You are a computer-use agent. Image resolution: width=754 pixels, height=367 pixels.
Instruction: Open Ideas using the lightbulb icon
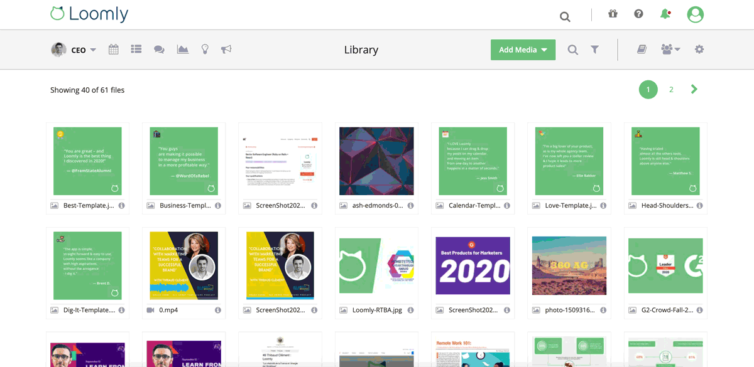point(205,49)
